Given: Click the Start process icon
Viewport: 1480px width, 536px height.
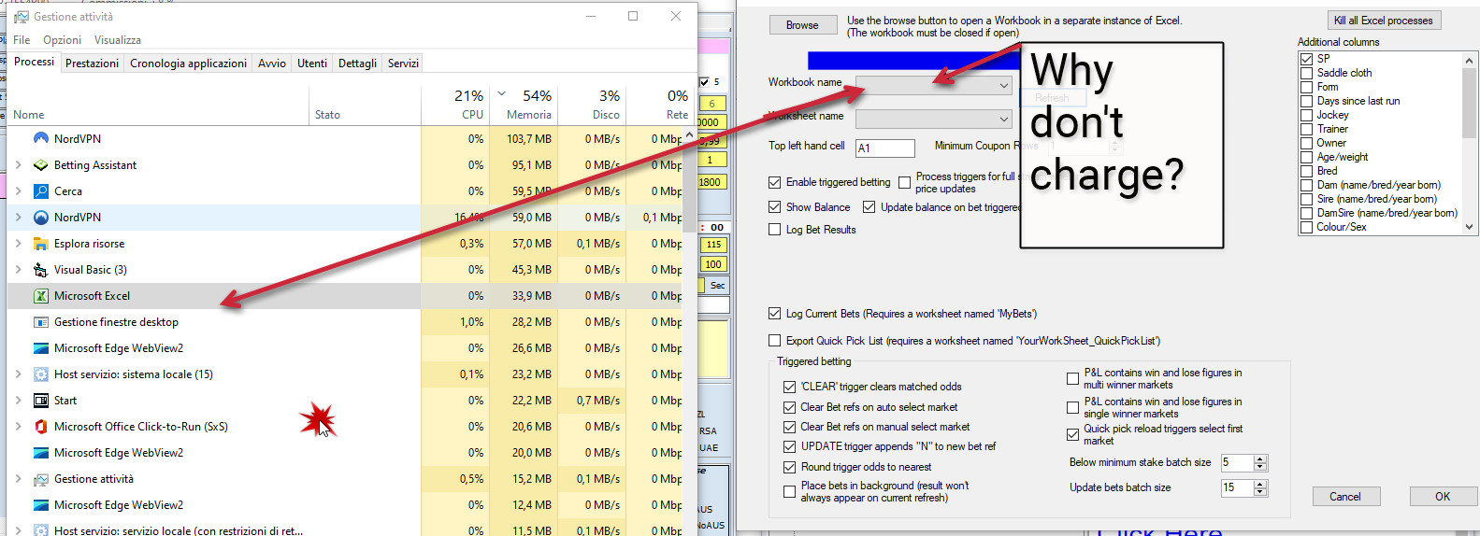Looking at the screenshot, I should click(40, 400).
